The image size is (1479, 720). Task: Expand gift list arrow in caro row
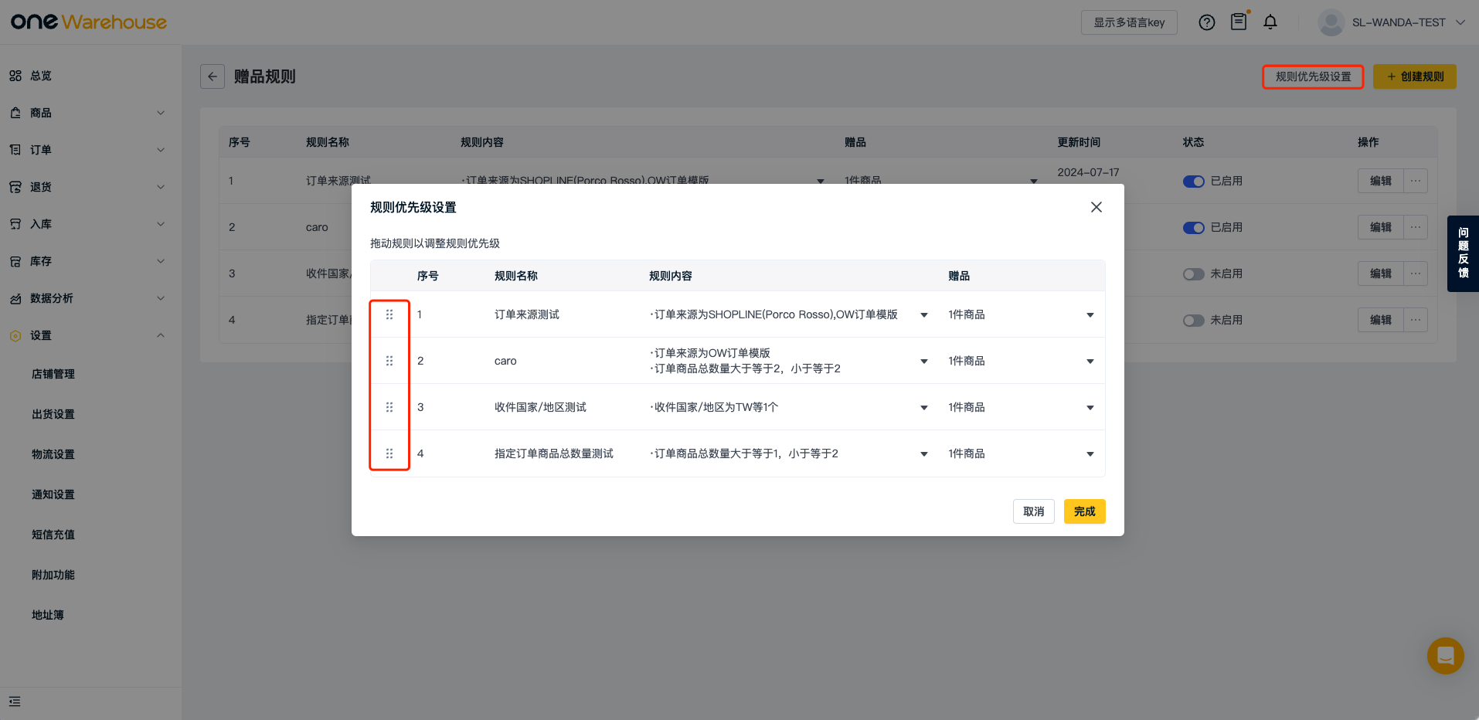(1090, 362)
